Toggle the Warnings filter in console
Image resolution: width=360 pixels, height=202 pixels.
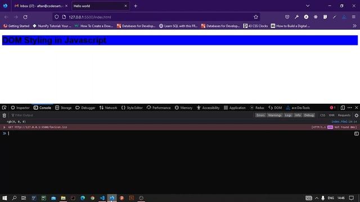pos(274,115)
